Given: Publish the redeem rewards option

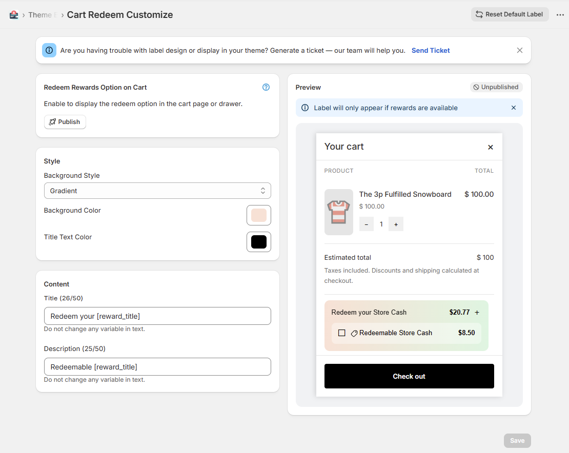Looking at the screenshot, I should click(65, 122).
